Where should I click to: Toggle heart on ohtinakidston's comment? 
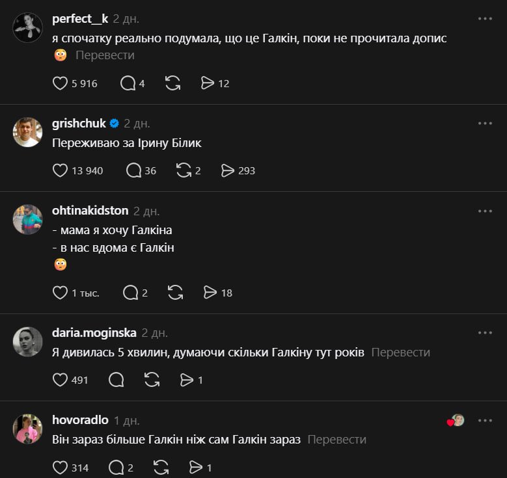[x=60, y=293]
